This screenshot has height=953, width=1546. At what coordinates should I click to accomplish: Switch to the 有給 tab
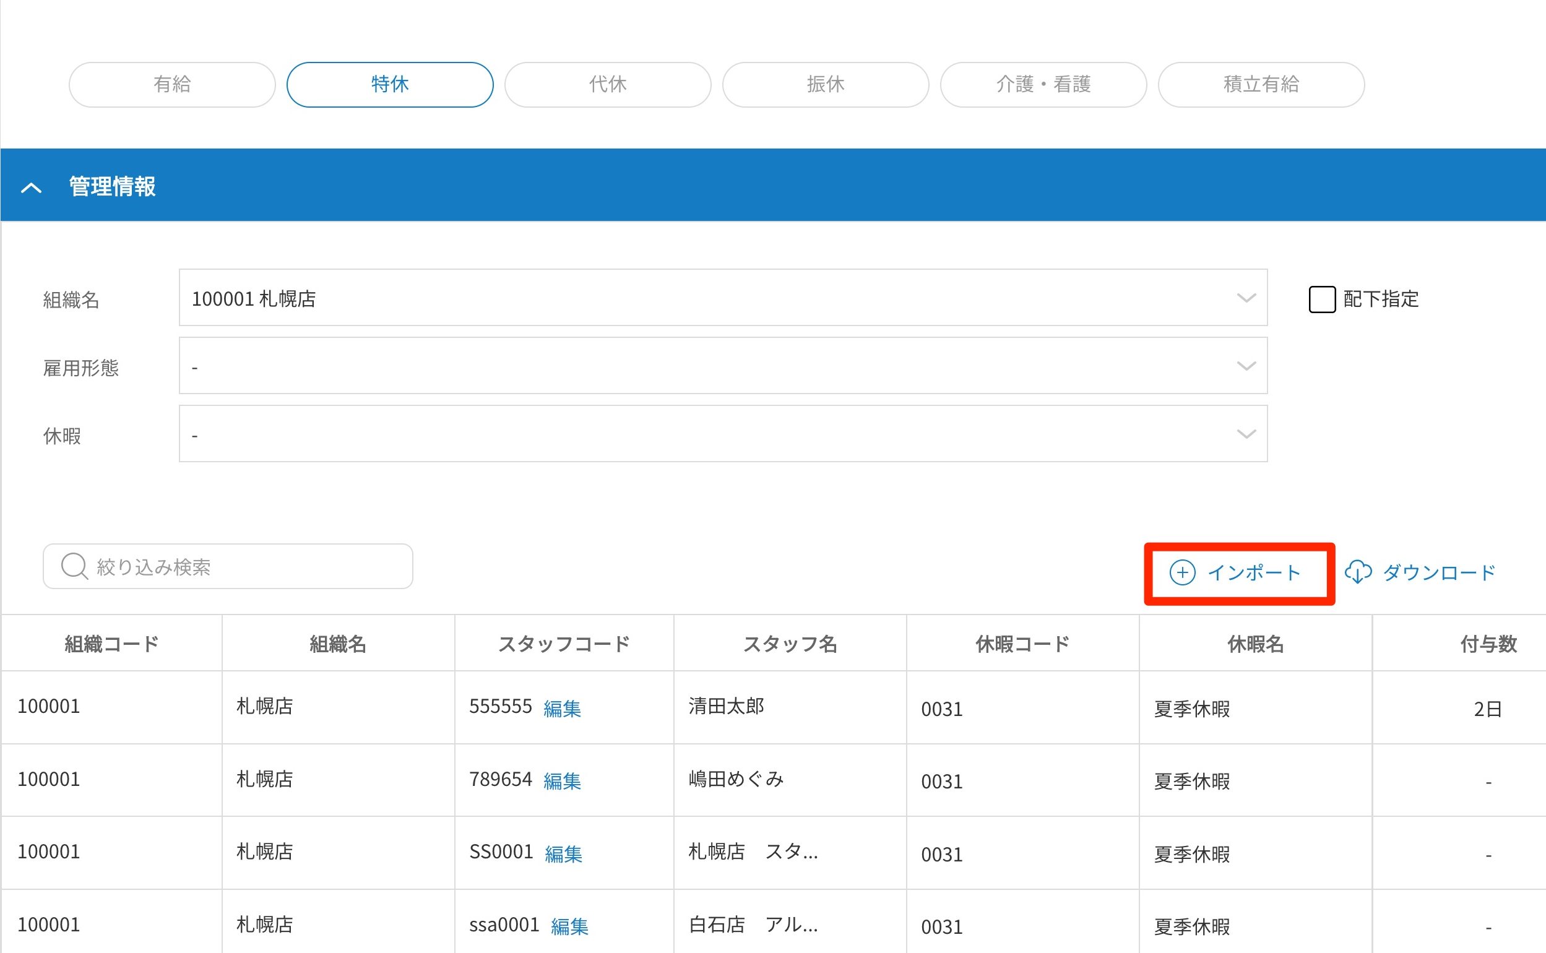[x=172, y=84]
